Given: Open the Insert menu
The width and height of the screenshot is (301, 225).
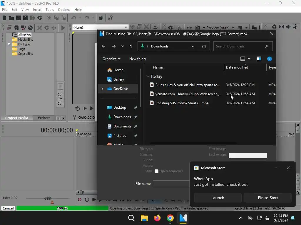Looking at the screenshot, I should [37, 10].
